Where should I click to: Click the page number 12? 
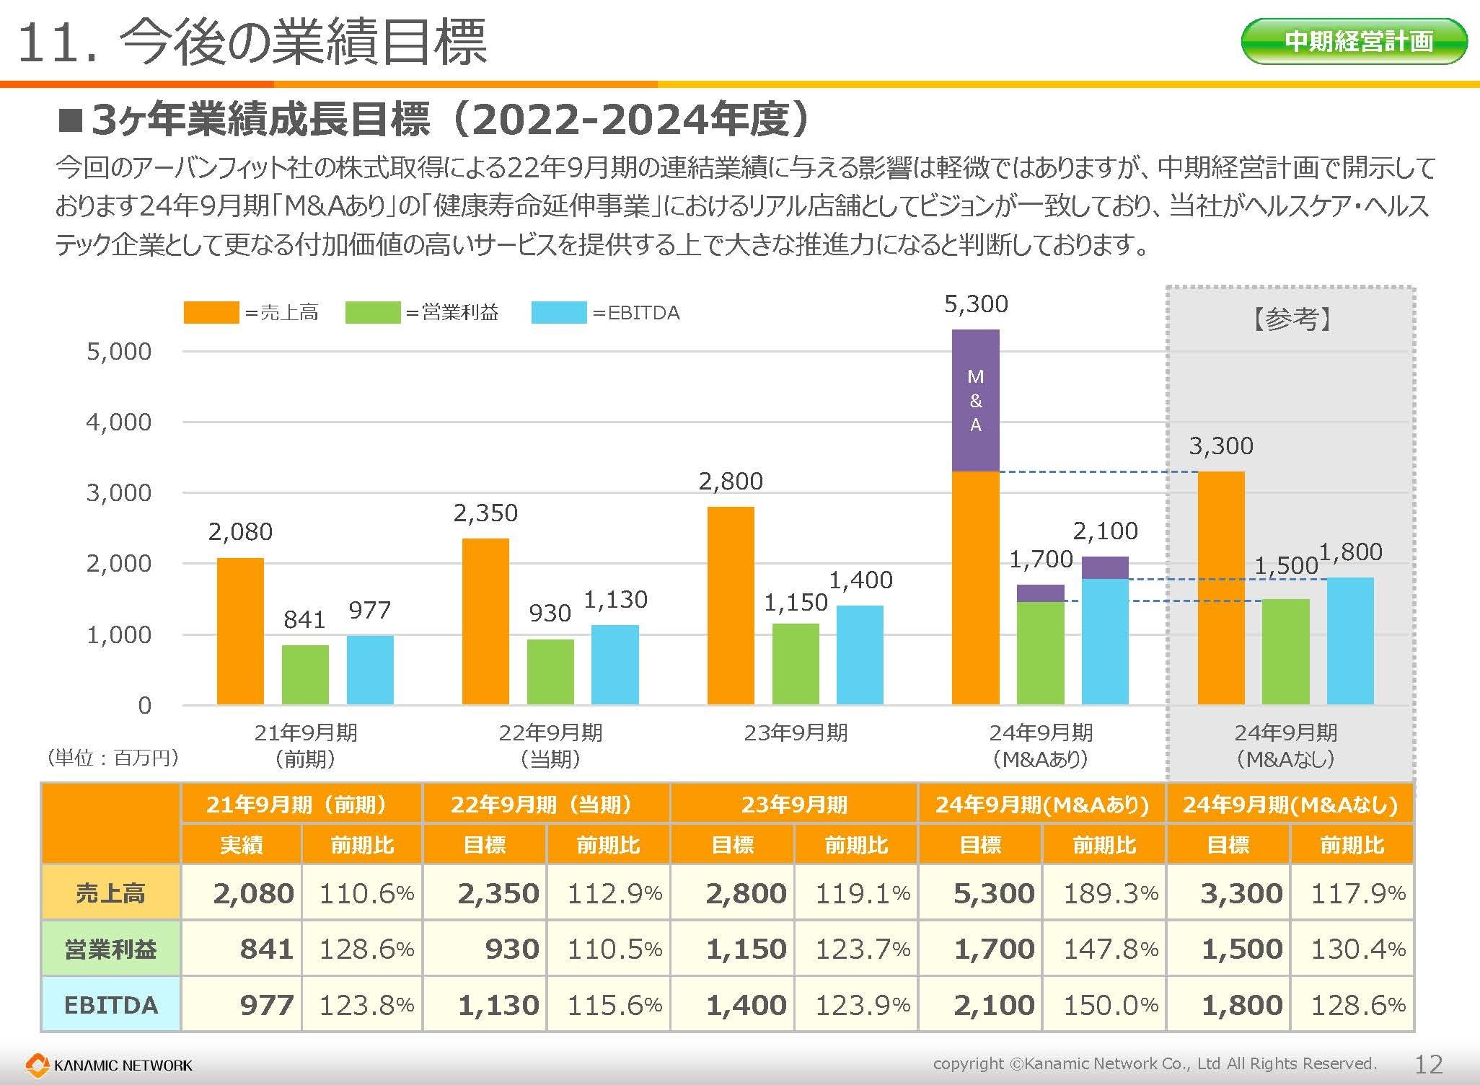[x=1428, y=1064]
